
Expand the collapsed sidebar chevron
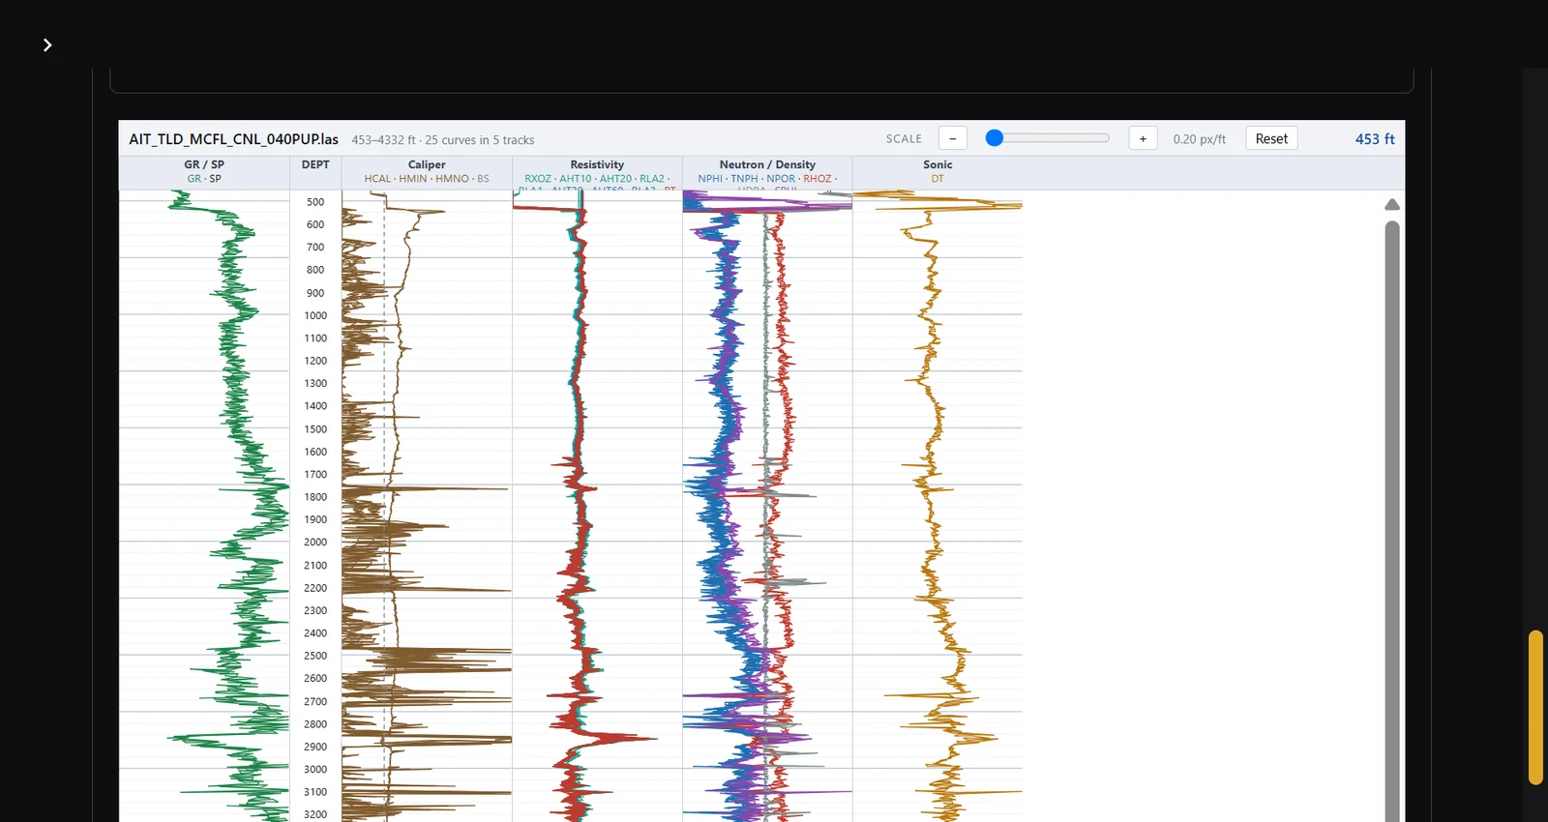(47, 44)
